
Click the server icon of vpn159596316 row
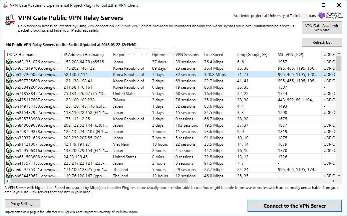tap(9, 151)
